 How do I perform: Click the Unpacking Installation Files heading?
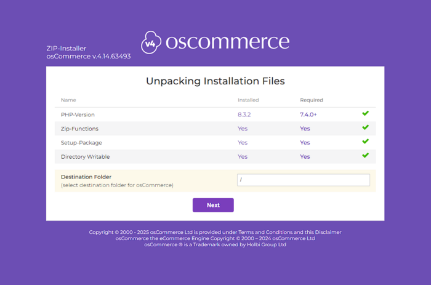(215, 81)
